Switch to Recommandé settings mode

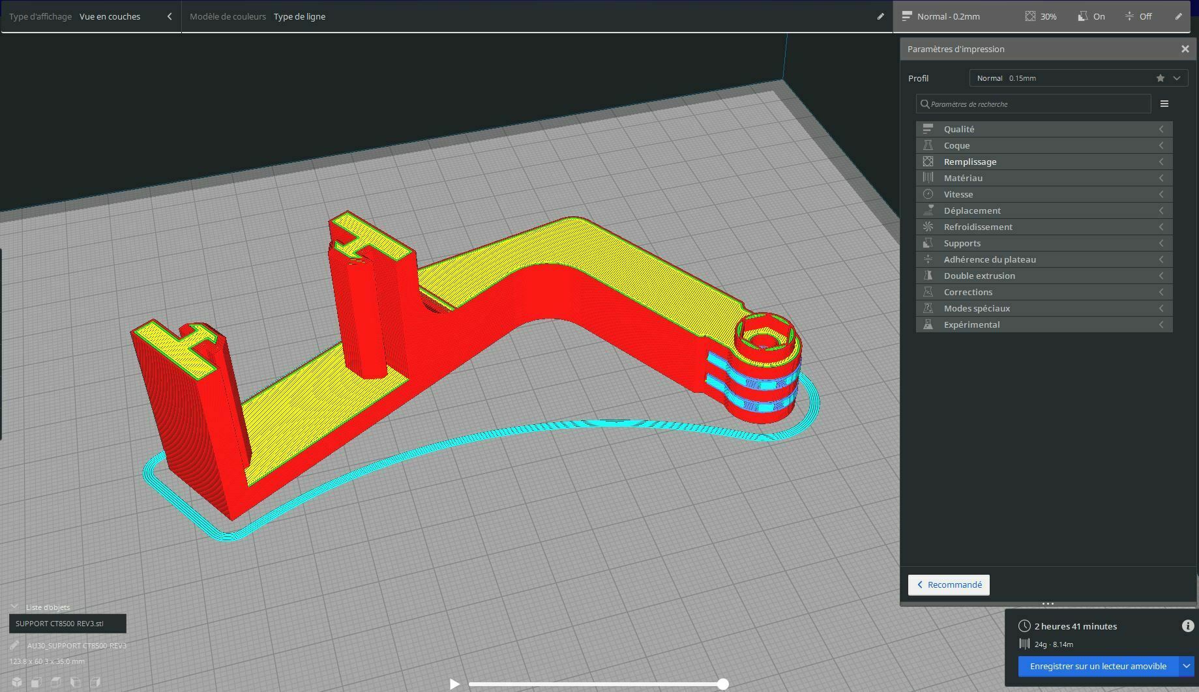pyautogui.click(x=949, y=584)
